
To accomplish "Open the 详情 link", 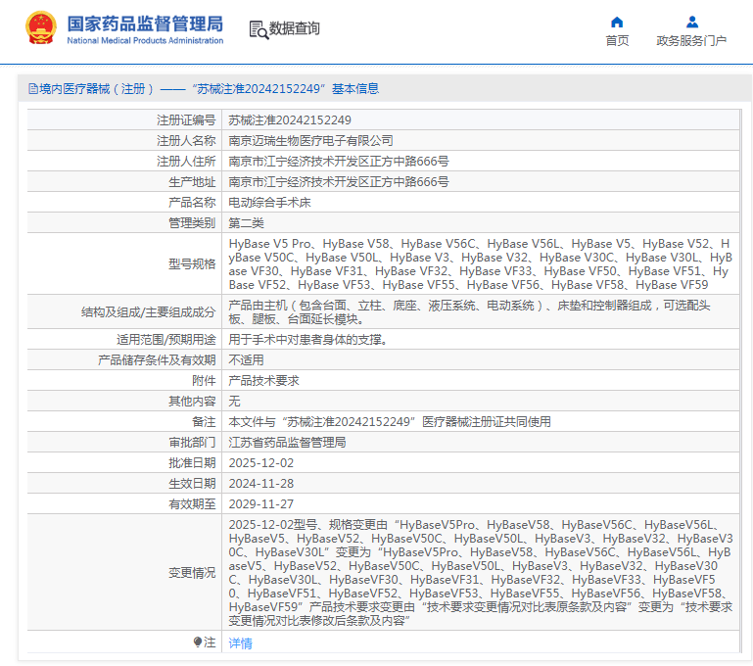I will (240, 642).
